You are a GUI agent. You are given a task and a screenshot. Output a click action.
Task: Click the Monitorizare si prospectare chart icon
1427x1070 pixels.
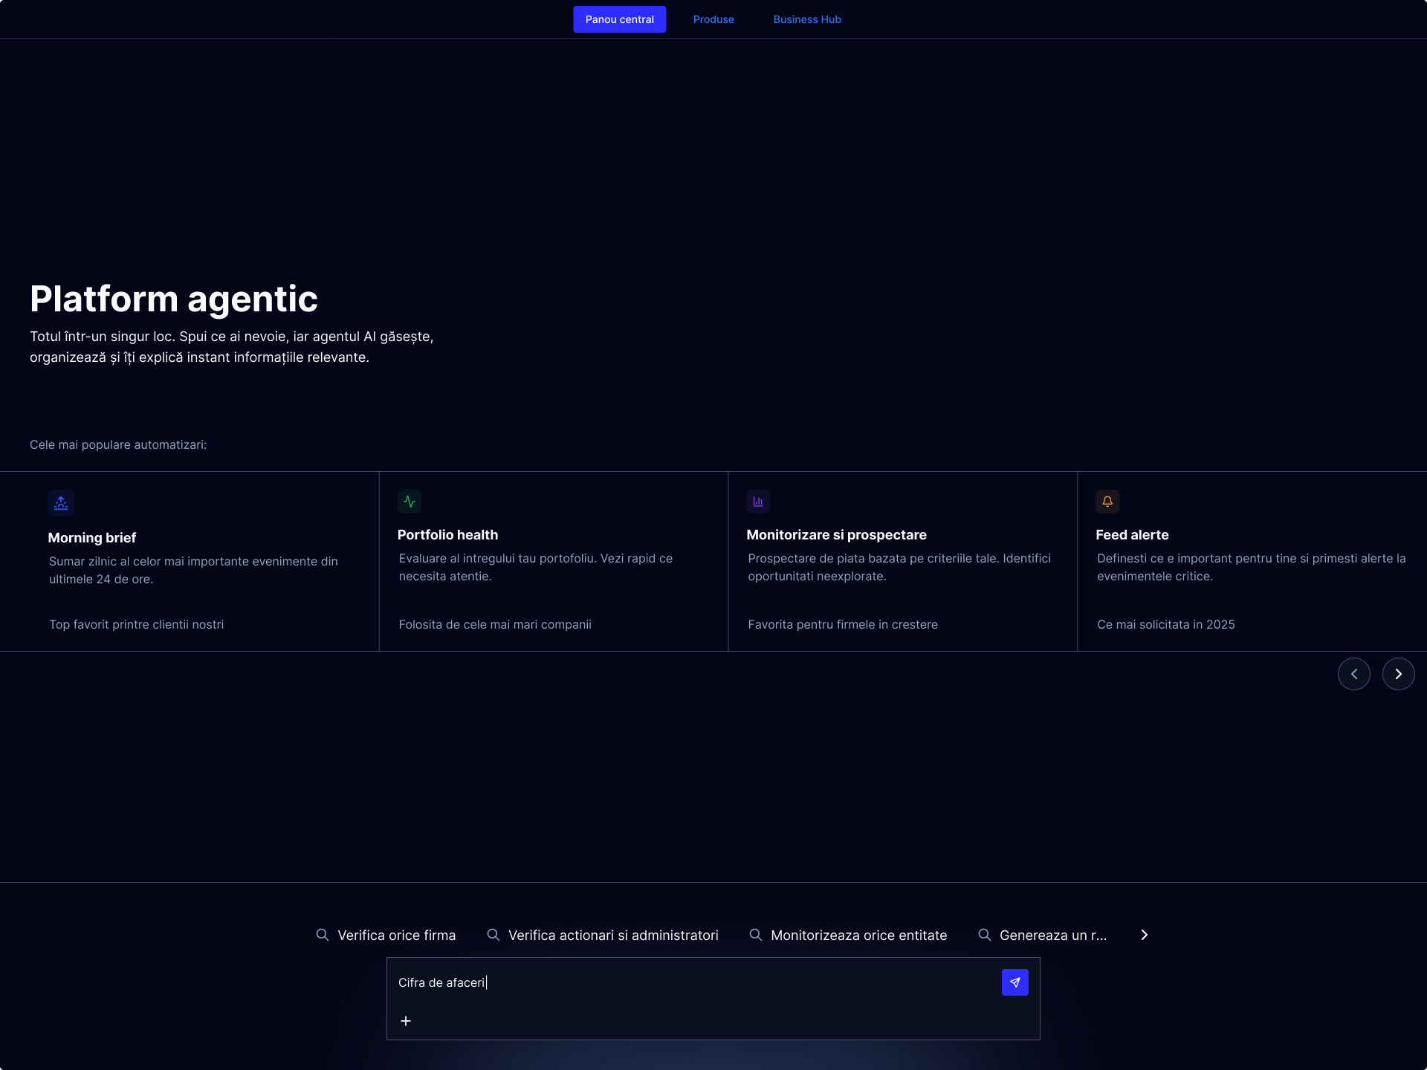758,502
